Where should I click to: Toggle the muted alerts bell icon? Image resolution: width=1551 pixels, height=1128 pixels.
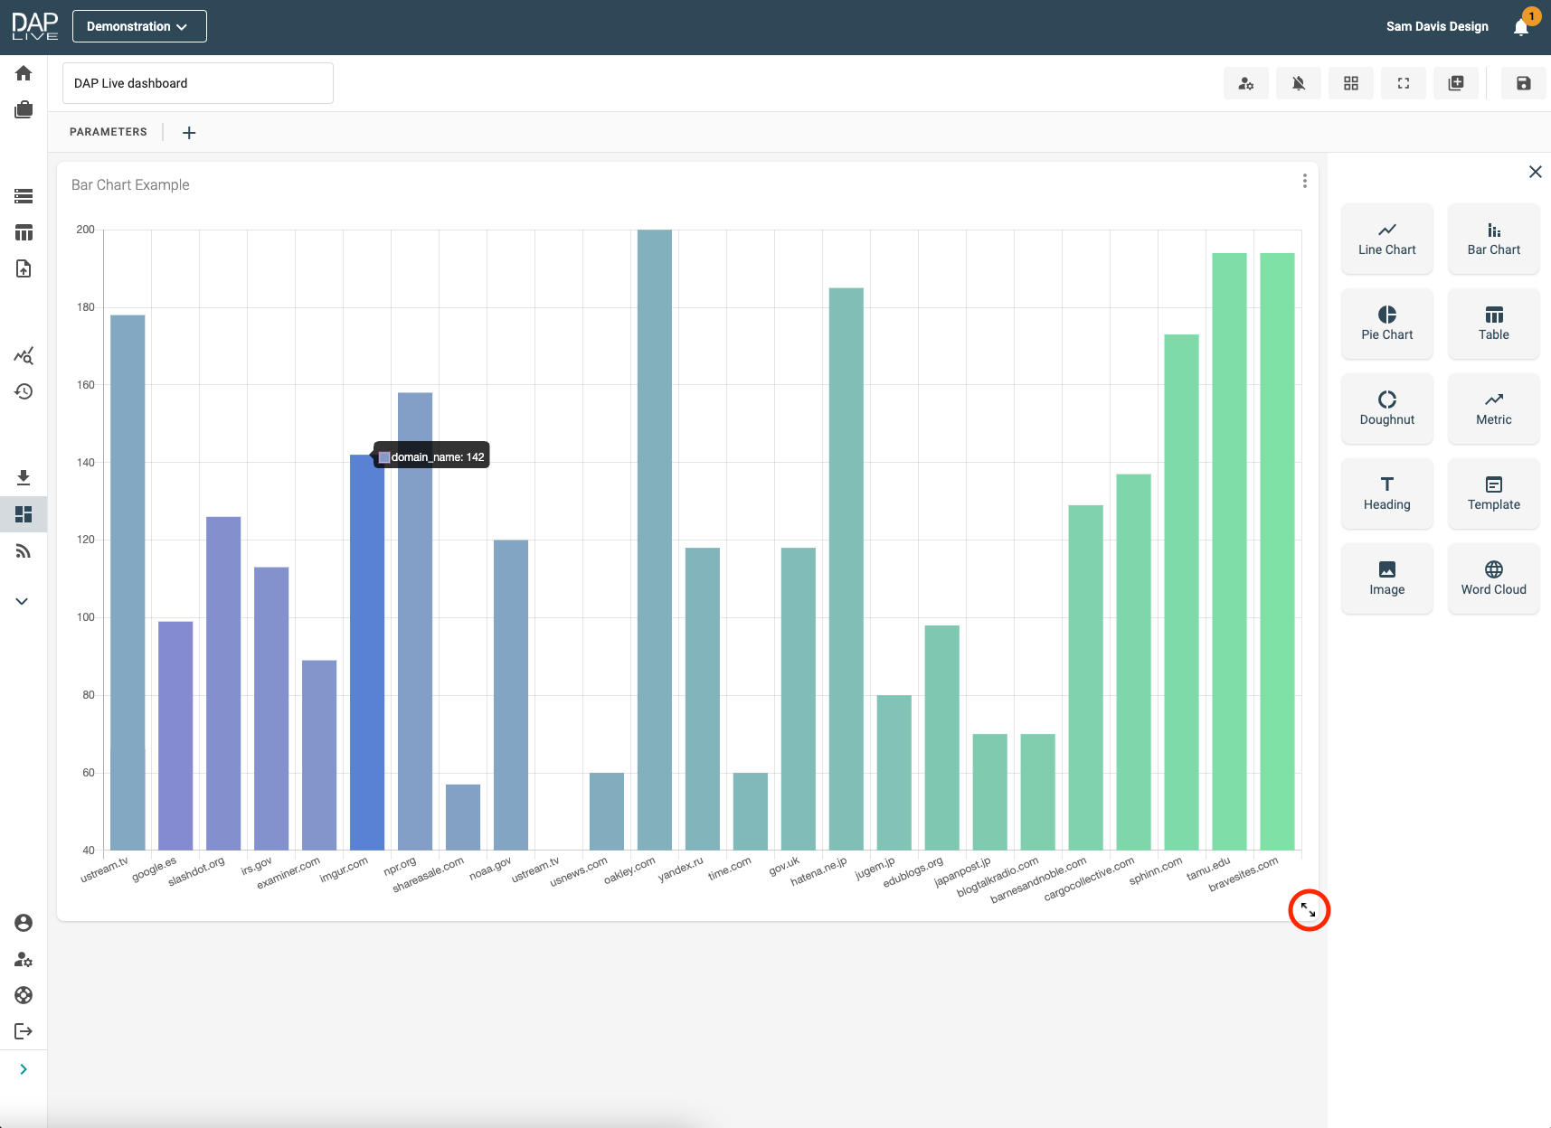click(x=1298, y=83)
